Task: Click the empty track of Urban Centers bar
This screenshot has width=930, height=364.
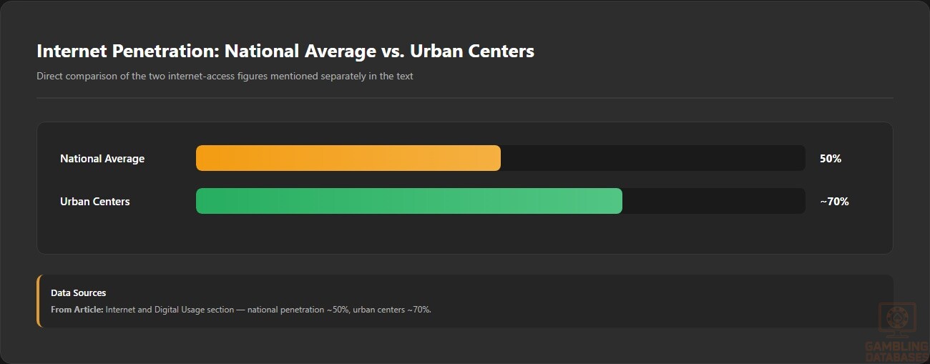Action: click(714, 201)
